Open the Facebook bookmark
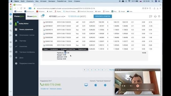The height and width of the screenshot is (96, 171). click(x=18, y=11)
